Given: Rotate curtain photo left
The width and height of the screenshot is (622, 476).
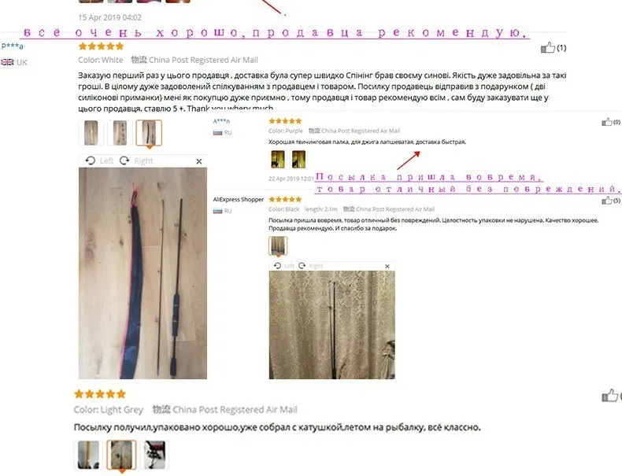Looking at the screenshot, I should click(x=284, y=266).
